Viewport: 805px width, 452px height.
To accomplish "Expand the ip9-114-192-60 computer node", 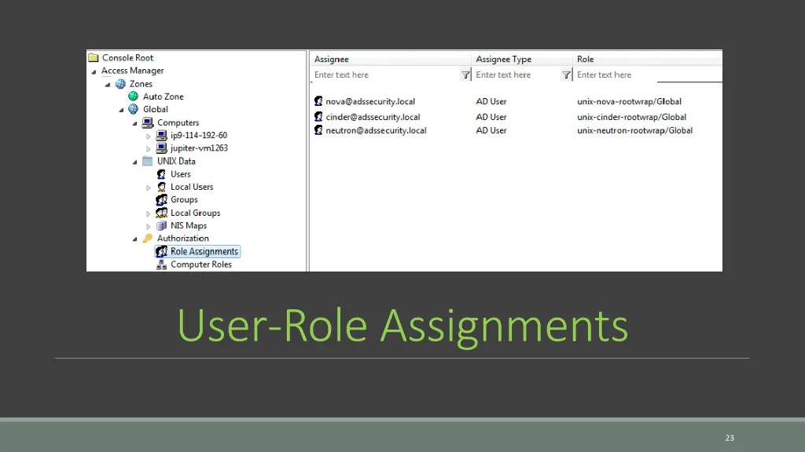I will pyautogui.click(x=149, y=137).
